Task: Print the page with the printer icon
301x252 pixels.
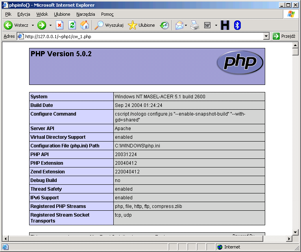Action: coord(195,25)
